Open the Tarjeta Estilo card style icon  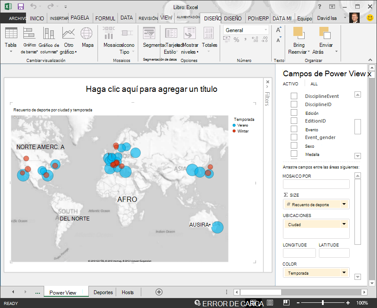click(171, 33)
